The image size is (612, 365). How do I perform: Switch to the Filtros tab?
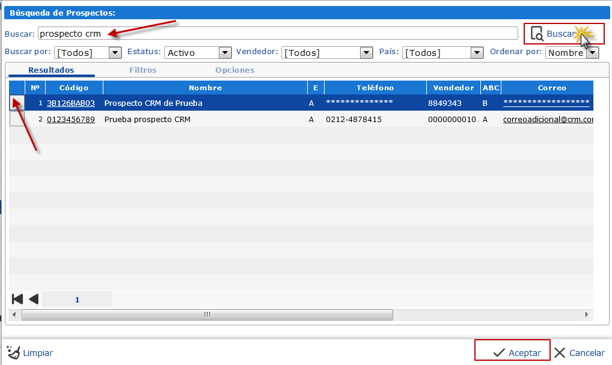coord(142,70)
